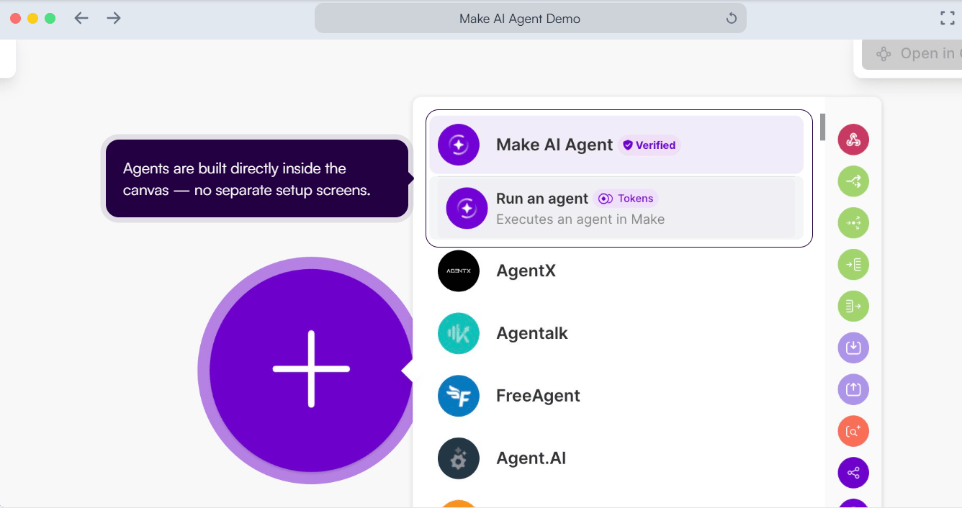The width and height of the screenshot is (962, 508).
Task: Enter fullscreen using the corner brackets icon
Action: coord(948,19)
